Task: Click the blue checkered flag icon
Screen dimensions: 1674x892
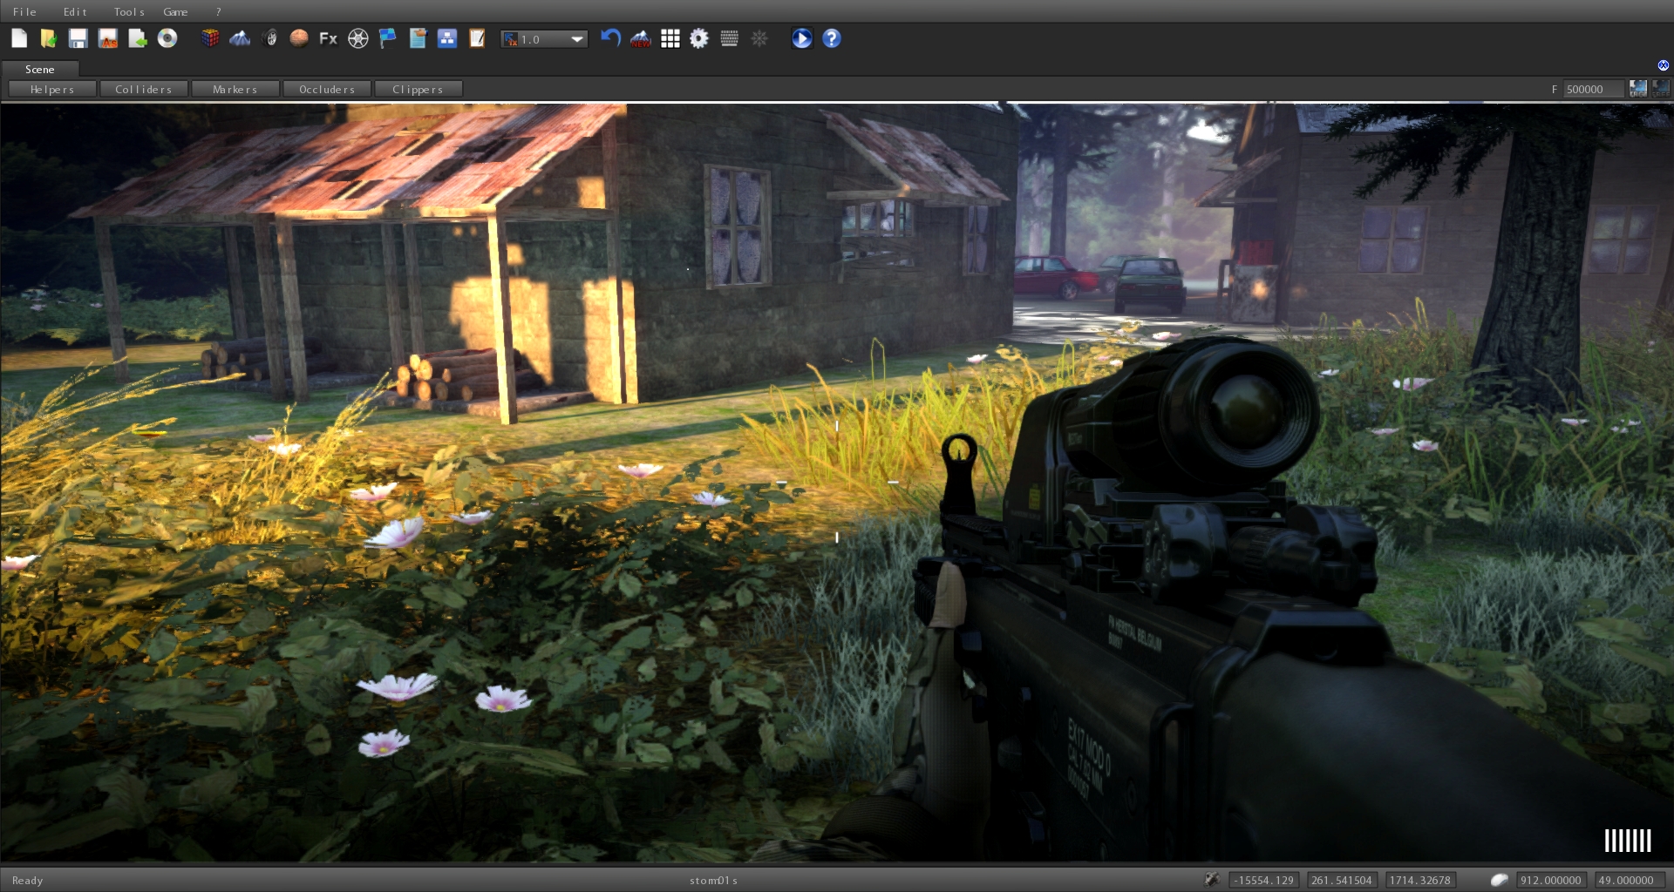Action: 388,38
